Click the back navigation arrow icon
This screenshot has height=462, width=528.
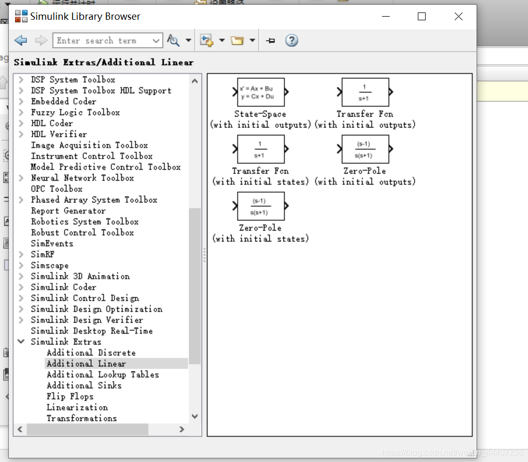point(21,41)
